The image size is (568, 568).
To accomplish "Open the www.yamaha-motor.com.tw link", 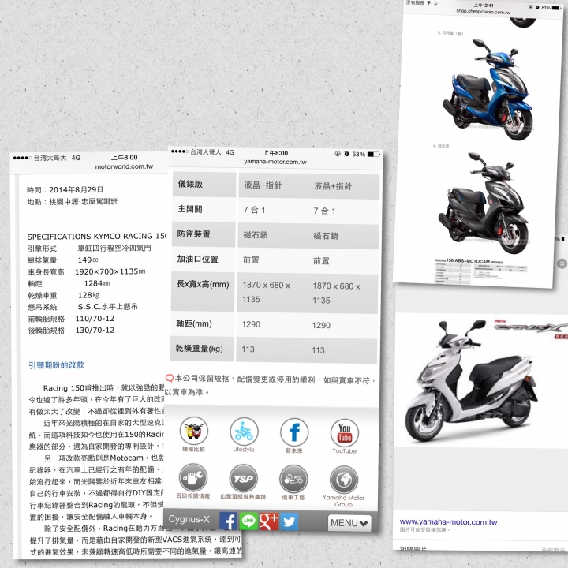I will click(448, 522).
